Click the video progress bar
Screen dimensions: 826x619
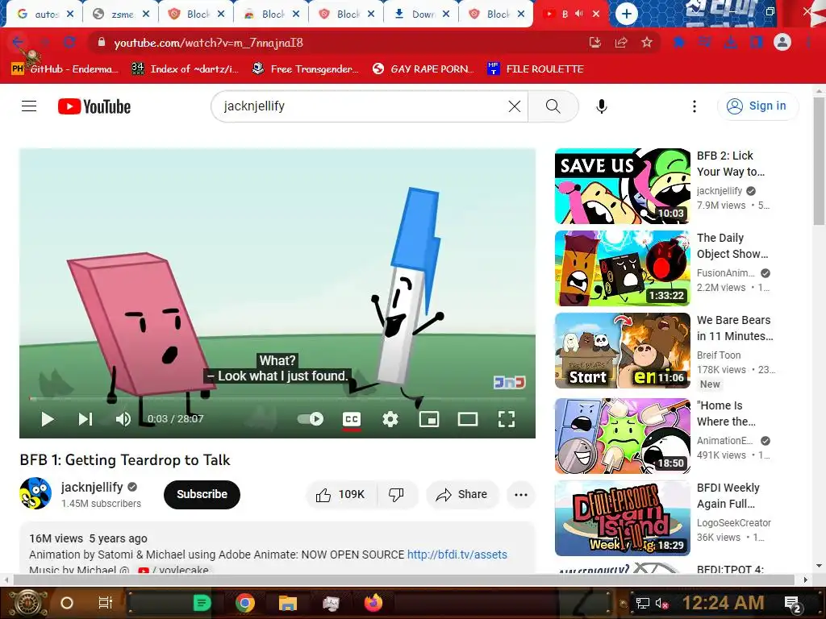[x=277, y=399]
